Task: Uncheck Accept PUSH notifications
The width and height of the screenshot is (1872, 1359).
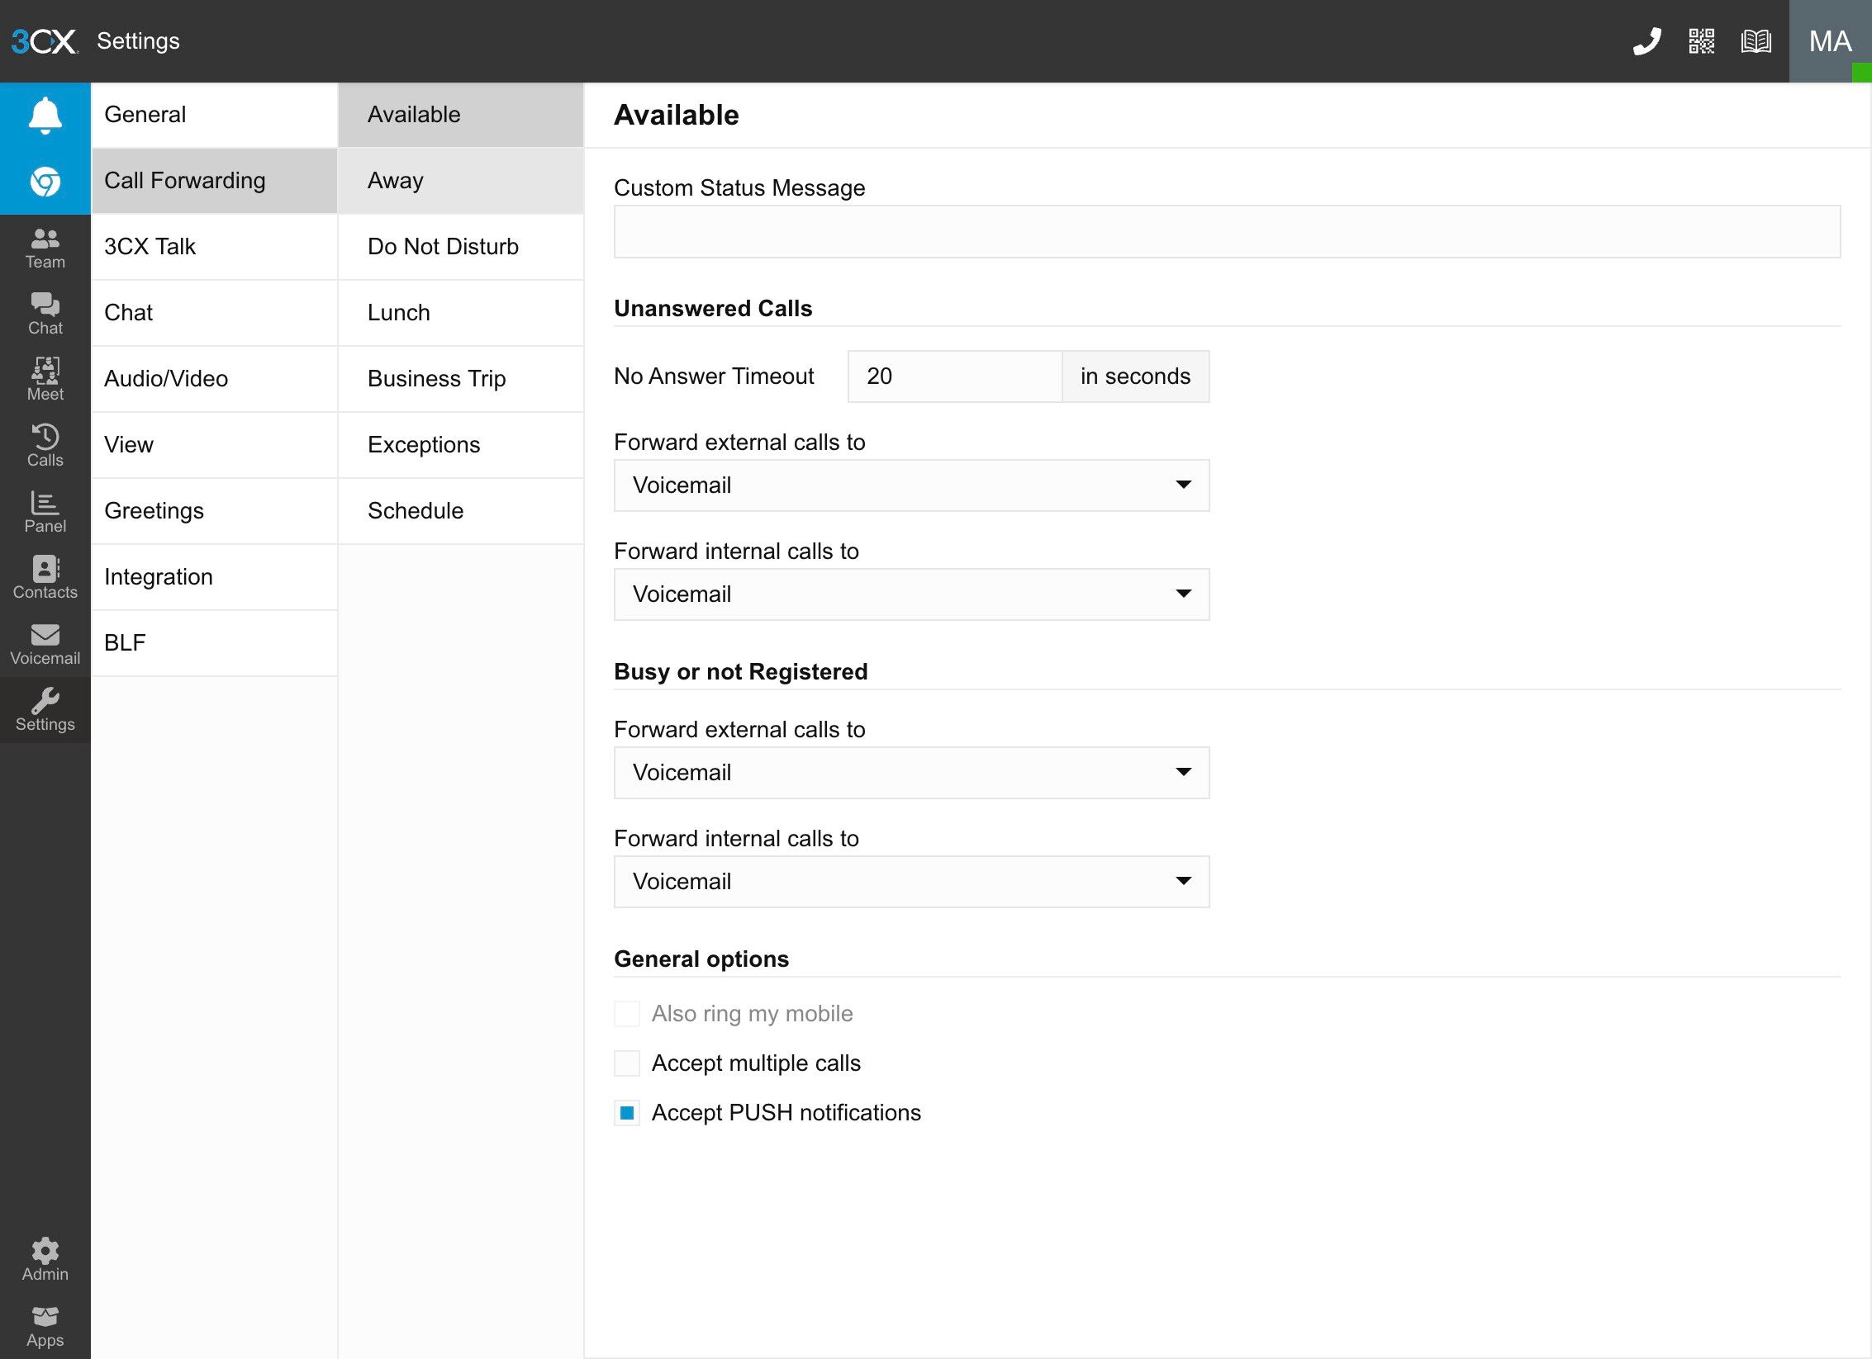Action: [627, 1113]
